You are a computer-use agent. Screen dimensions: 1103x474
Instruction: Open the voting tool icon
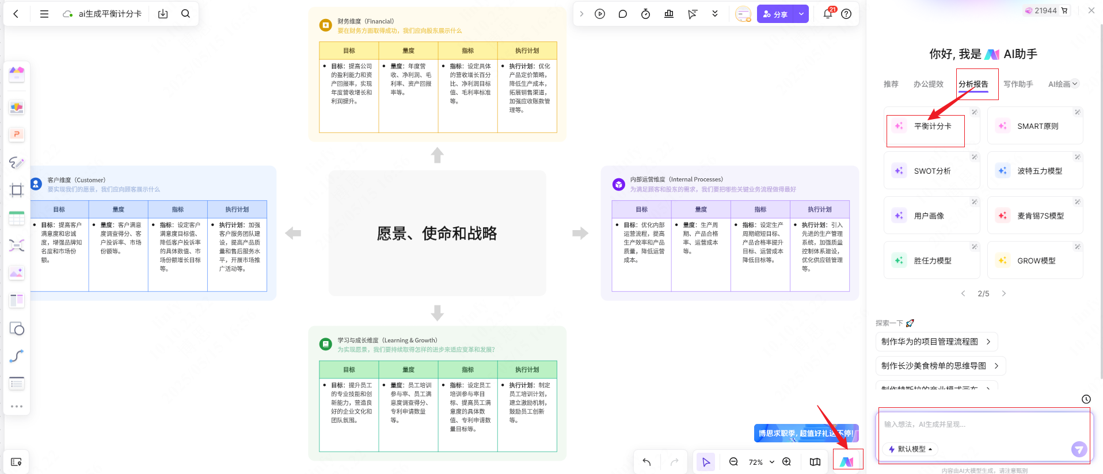[x=669, y=14]
